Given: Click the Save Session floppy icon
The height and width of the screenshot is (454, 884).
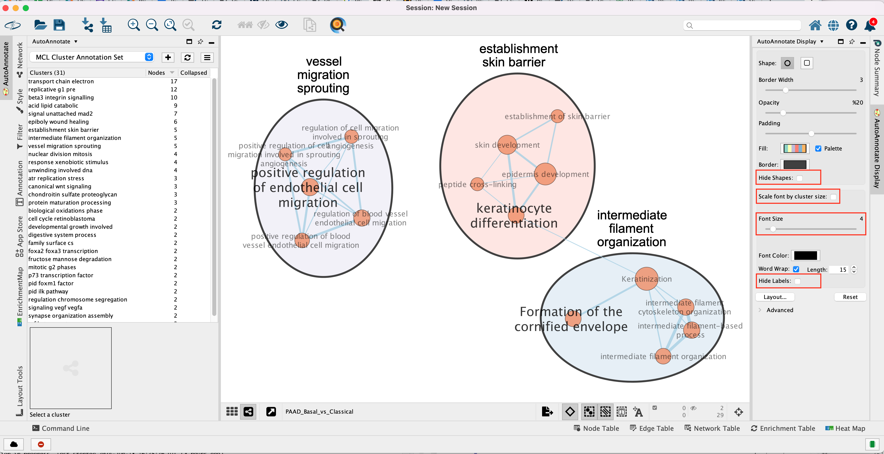Looking at the screenshot, I should pos(59,25).
